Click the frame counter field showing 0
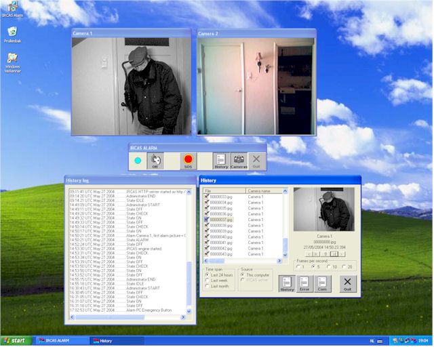Screen dimensions: 434x347 325,253
